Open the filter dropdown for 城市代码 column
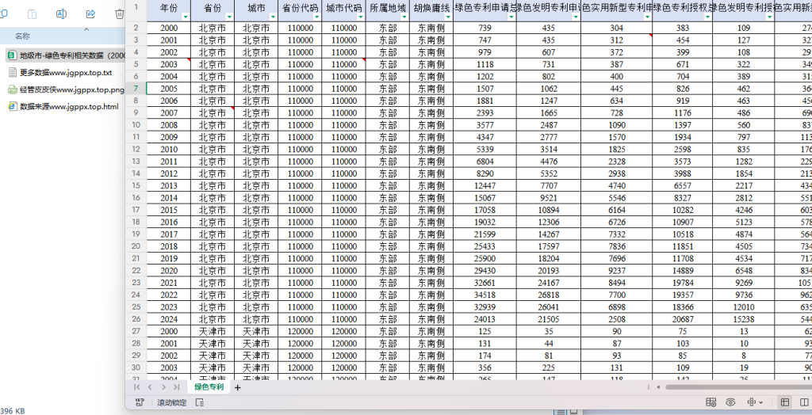 click(360, 17)
